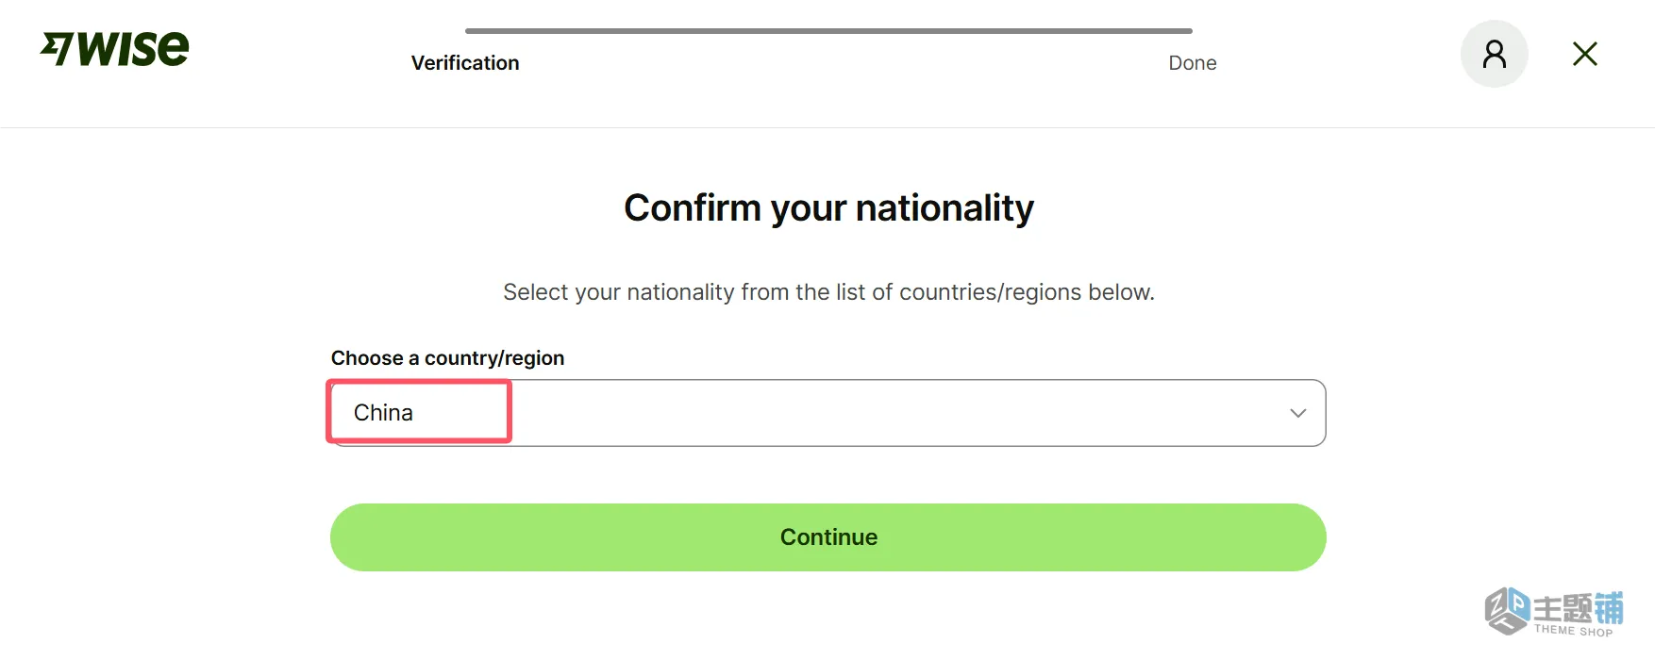Image resolution: width=1655 pixels, height=660 pixels.
Task: Close the verification flow with X
Action: click(1584, 54)
